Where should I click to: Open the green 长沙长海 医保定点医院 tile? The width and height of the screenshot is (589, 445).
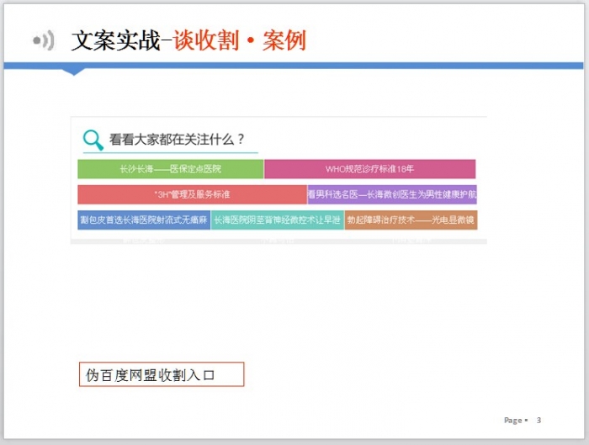[x=170, y=169]
